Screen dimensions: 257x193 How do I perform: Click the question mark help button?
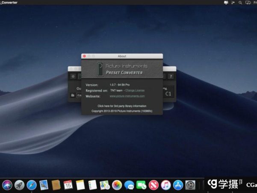171,76
